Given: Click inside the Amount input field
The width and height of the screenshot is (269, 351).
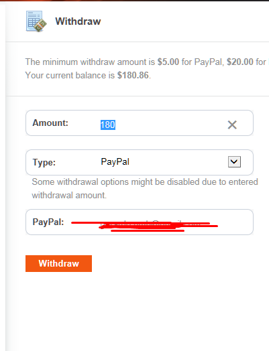Looking at the screenshot, I should 140,123.
